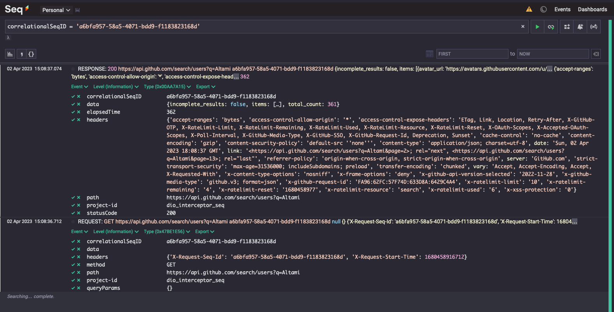Click the X-Request-Start-Time value 1680458916712
The height and width of the screenshot is (312, 614).
click(x=444, y=257)
